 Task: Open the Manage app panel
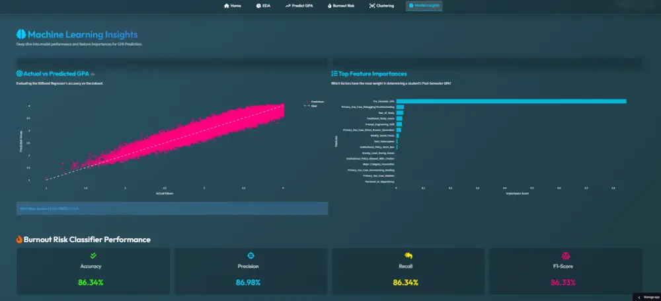(x=646, y=297)
